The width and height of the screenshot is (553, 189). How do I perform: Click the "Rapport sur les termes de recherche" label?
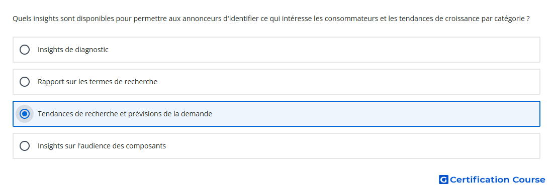pyautogui.click(x=98, y=82)
